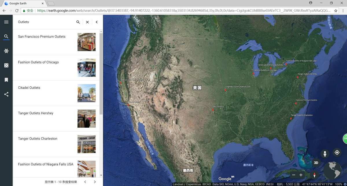Click Fashion Outlets of Chicago thumbnail
This screenshot has width=347, height=186.
tap(86, 68)
